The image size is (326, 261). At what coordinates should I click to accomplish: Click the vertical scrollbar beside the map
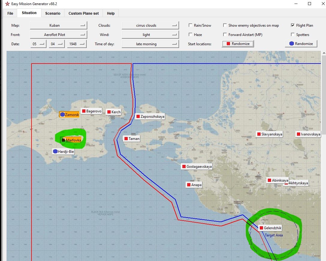(x=324, y=150)
